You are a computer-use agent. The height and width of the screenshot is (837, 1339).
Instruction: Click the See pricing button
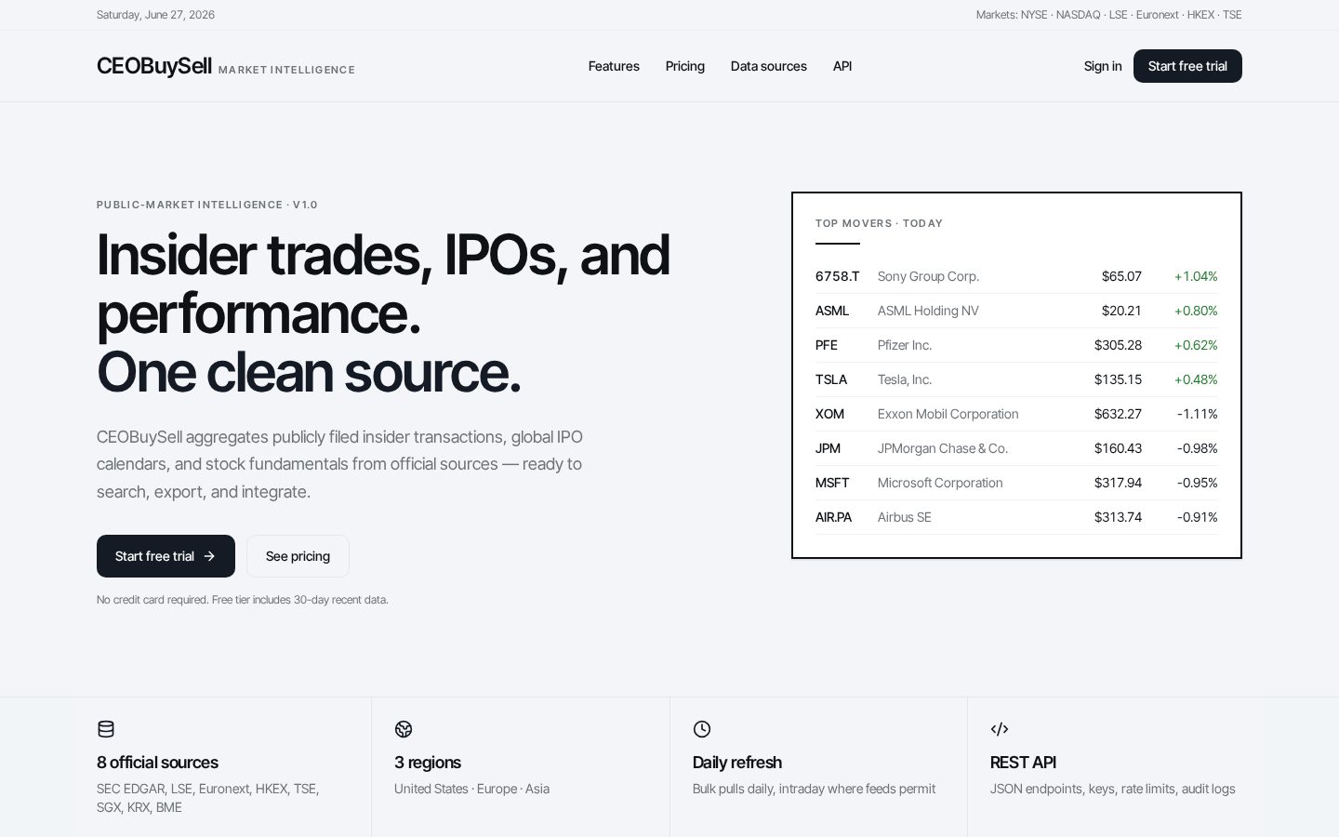coord(298,556)
